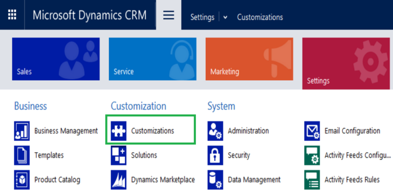
Task: Open the Service module tile
Action: pyautogui.click(x=152, y=59)
